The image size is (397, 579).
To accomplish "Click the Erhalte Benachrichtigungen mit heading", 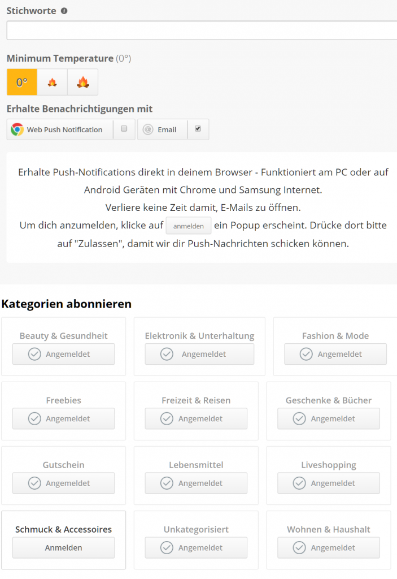I will coord(79,109).
